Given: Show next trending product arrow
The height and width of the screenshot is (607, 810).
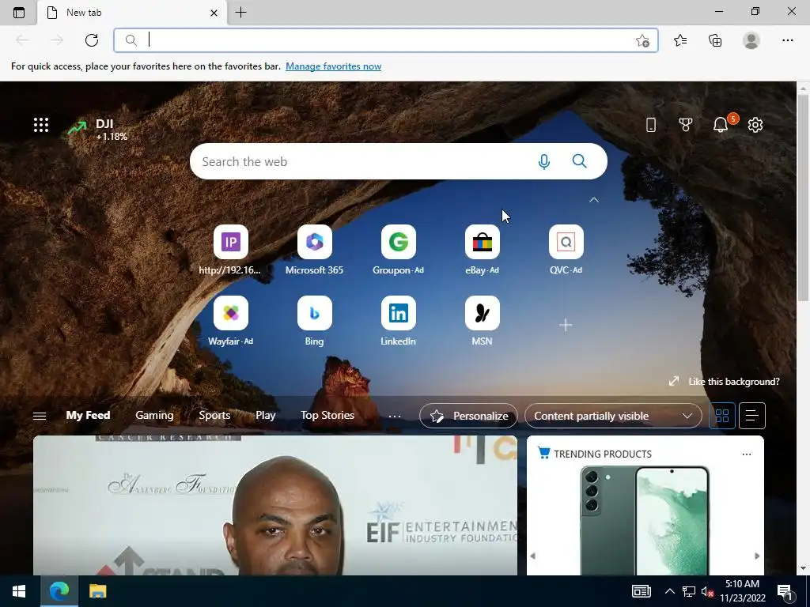Looking at the screenshot, I should coord(757,556).
